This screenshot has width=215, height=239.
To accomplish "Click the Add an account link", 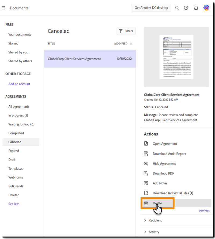I will 19,84.
